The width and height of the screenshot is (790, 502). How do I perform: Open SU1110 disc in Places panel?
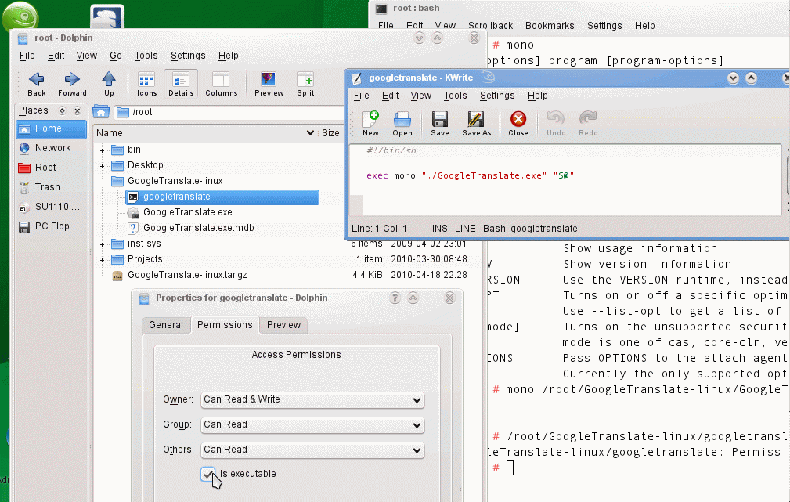(51, 207)
